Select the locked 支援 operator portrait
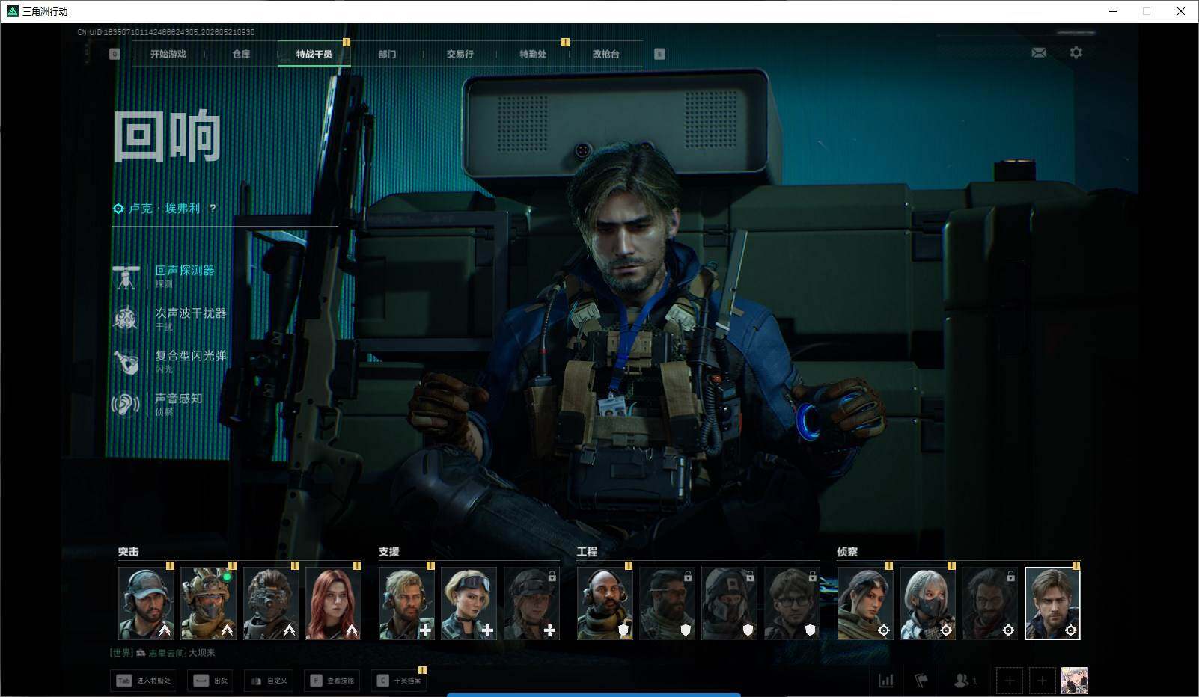This screenshot has width=1199, height=697. [531, 603]
